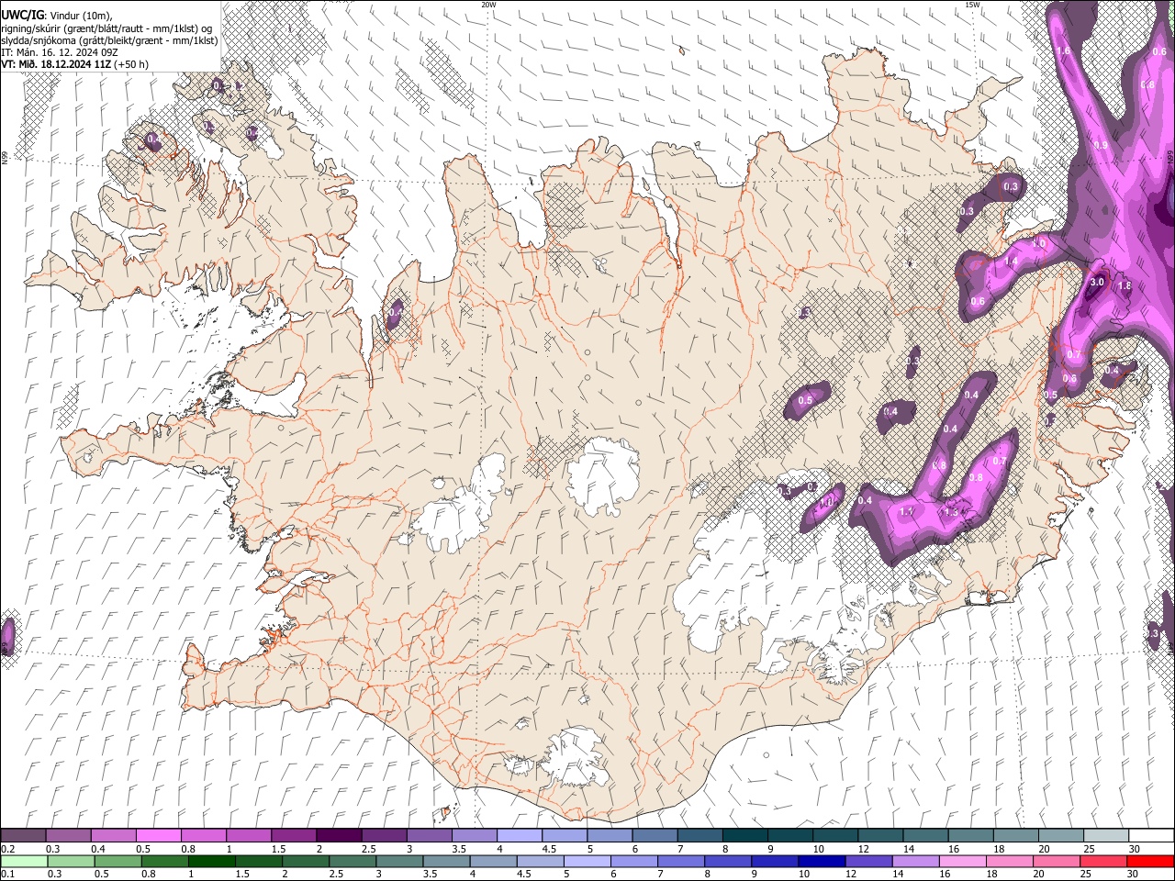Pick the bright pink swatch labeled 0.5 in snow legend

[158, 836]
